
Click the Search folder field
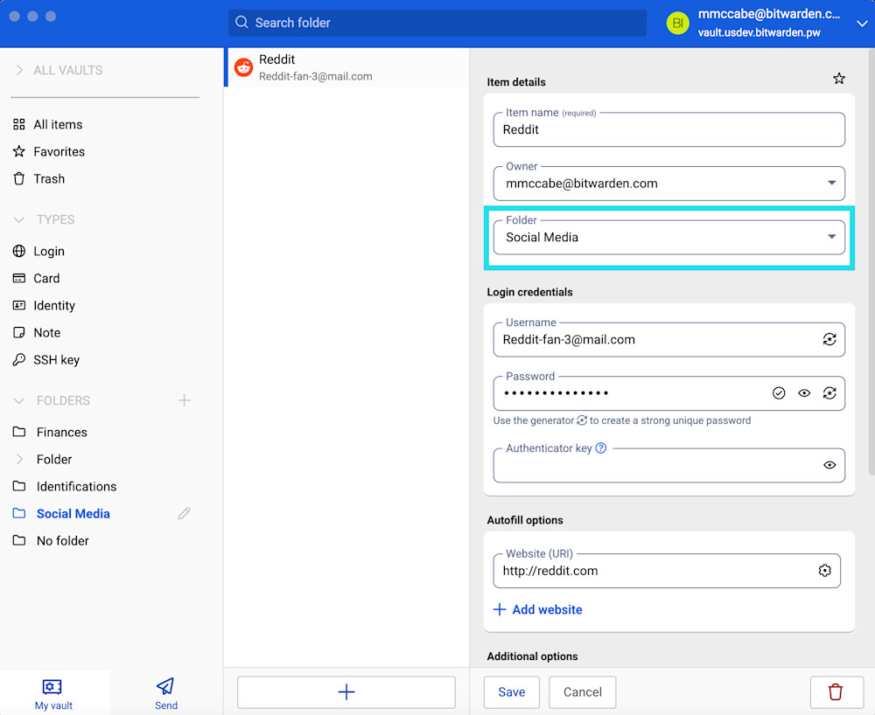point(437,23)
